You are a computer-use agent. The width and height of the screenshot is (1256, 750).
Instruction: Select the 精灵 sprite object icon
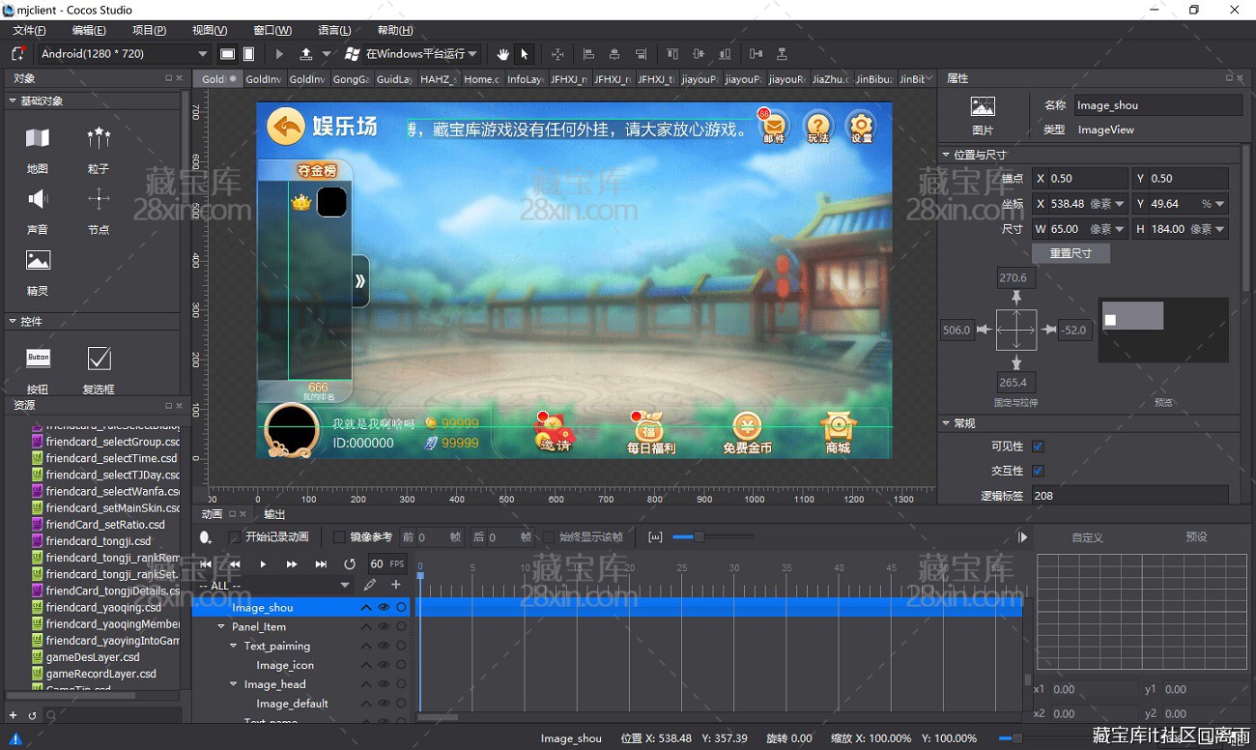(38, 260)
